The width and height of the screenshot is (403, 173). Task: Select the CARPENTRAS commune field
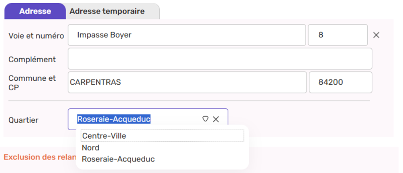[187, 82]
